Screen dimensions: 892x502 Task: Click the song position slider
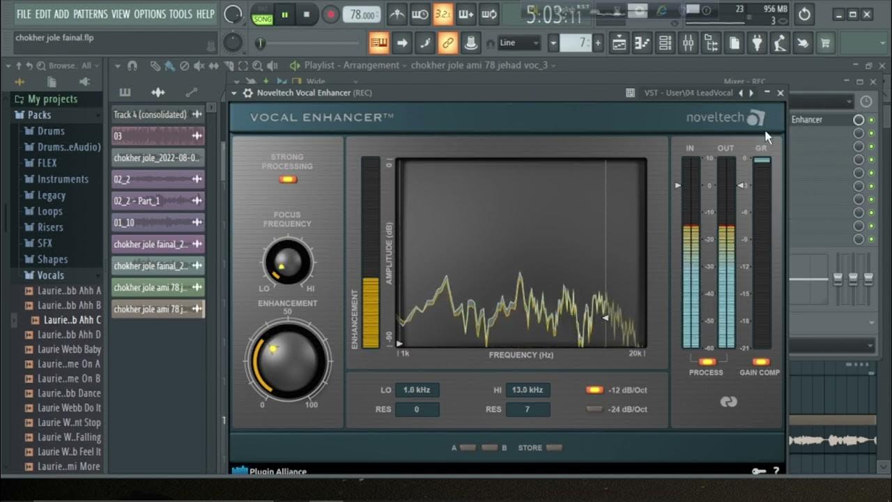(311, 43)
